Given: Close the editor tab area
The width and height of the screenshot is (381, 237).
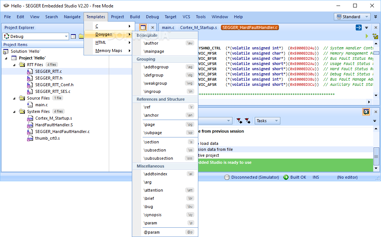Looking at the screenshot, I should click(x=376, y=27).
